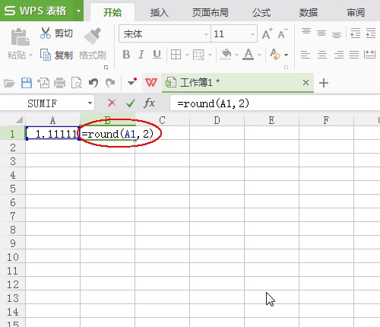Open the 公式 ribbon tab

pyautogui.click(x=261, y=12)
